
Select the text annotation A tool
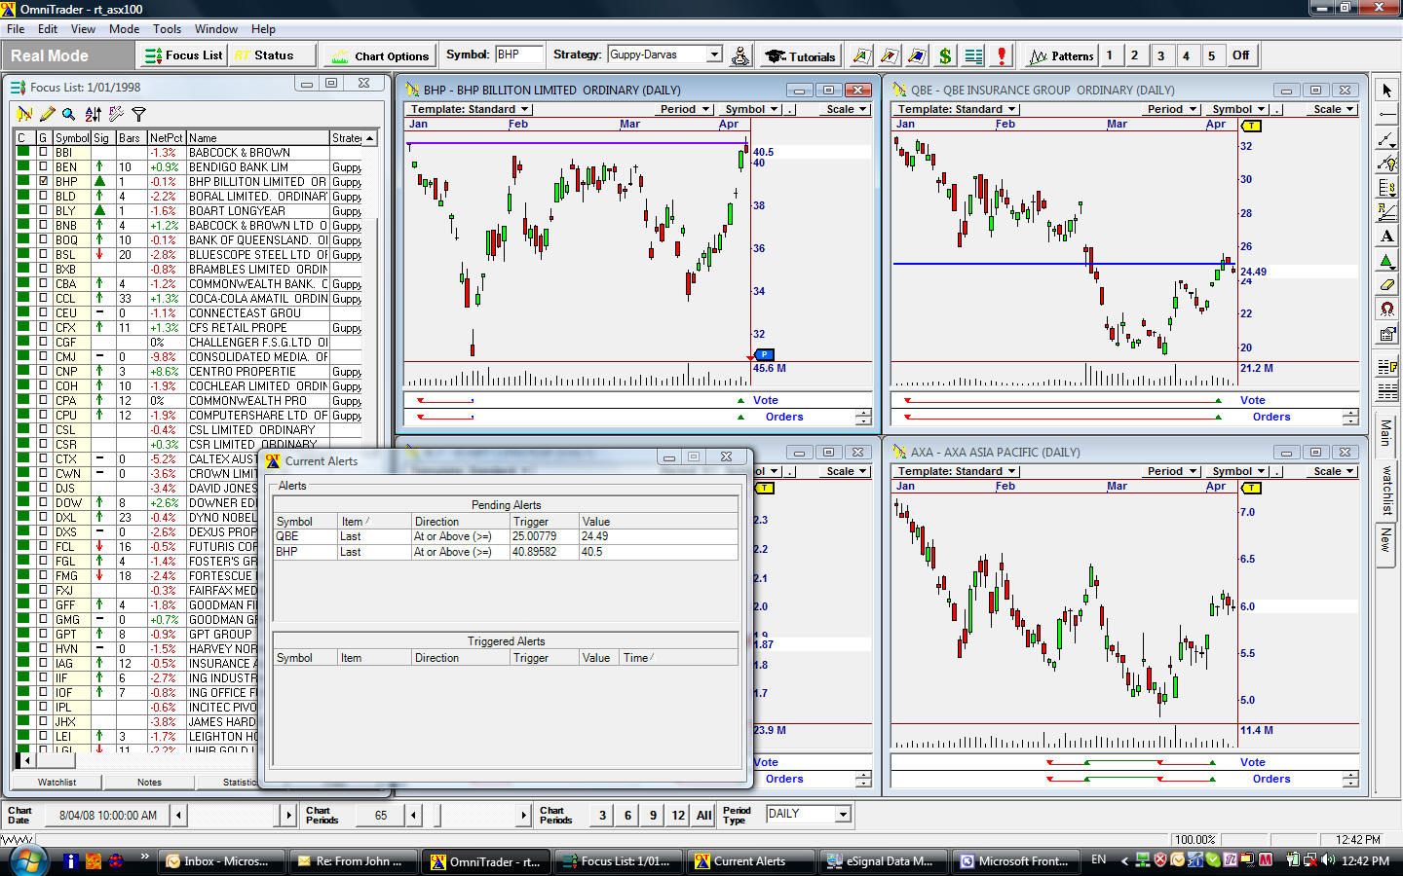click(x=1386, y=237)
